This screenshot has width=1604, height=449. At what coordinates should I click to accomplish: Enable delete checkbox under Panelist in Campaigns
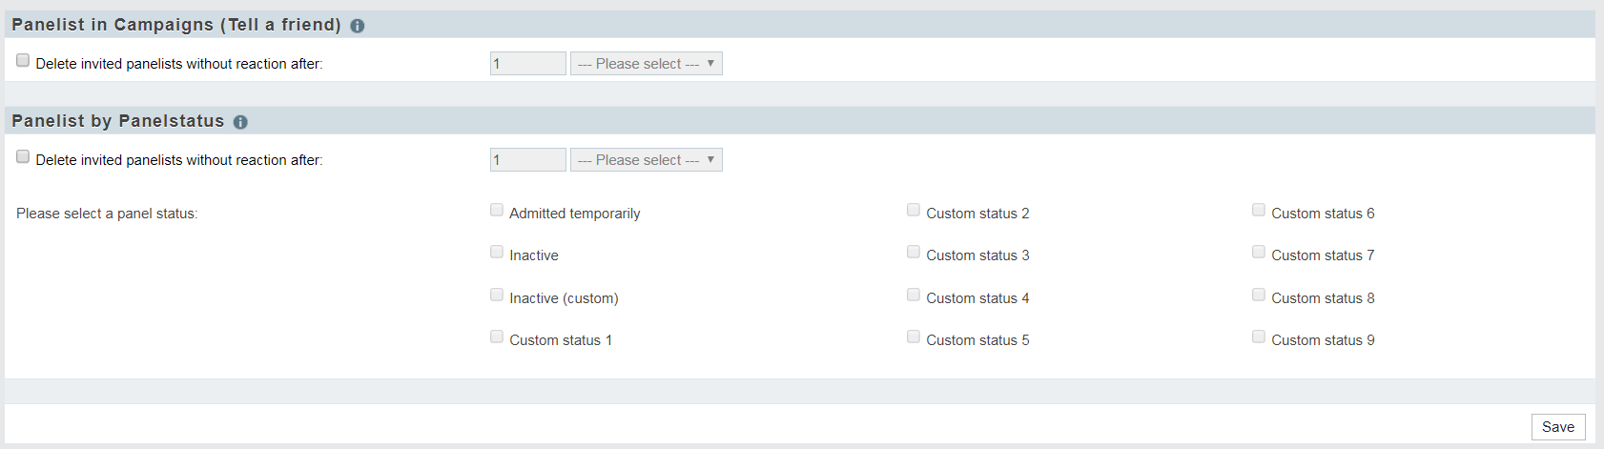(23, 60)
